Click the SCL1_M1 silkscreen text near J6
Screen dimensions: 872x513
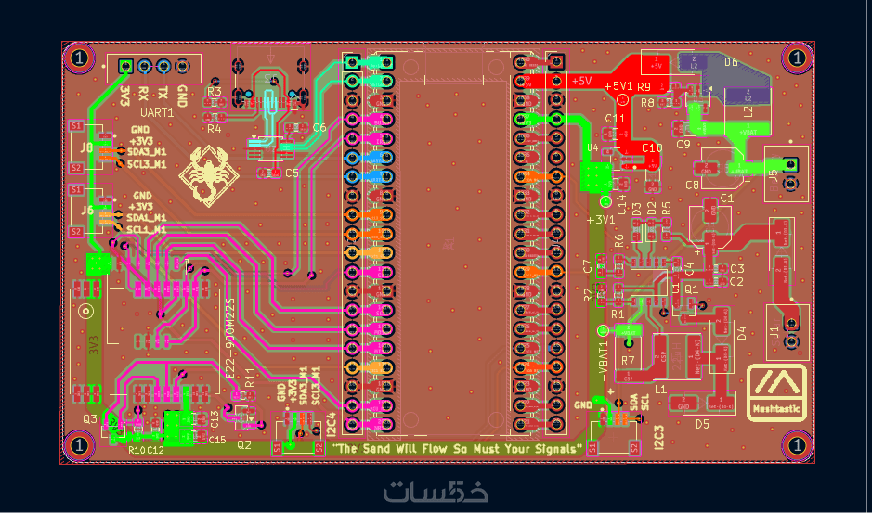[x=147, y=229]
